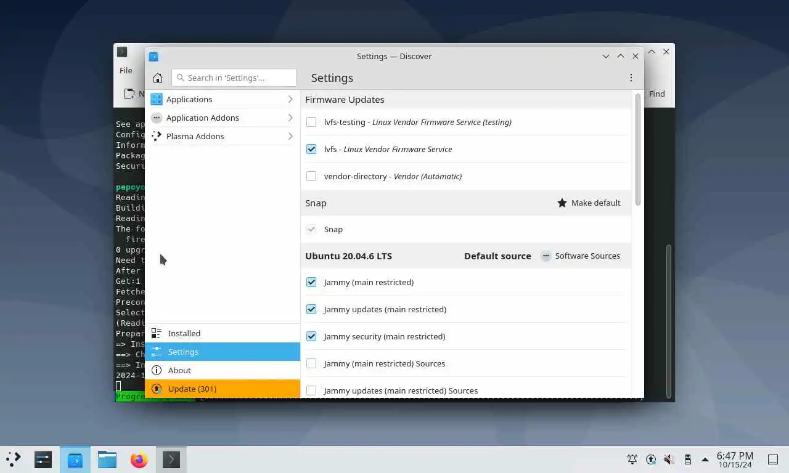Click the Update arrow icon in sidebar
Viewport: 789px width, 473px height.
[x=157, y=389]
